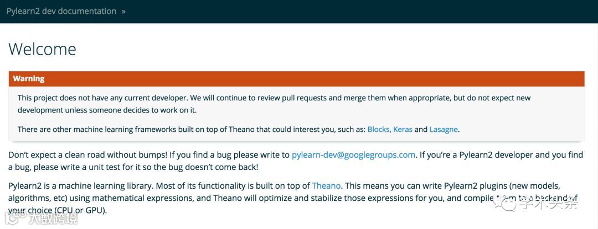This screenshot has width=598, height=229.
Task: Follow the Keras link
Action: click(x=402, y=130)
